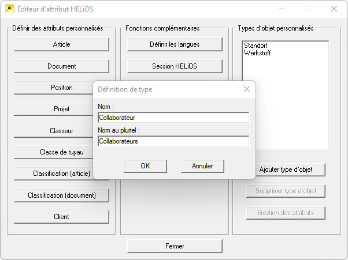Click Classification (document) button
348x260 pixels.
61,195
